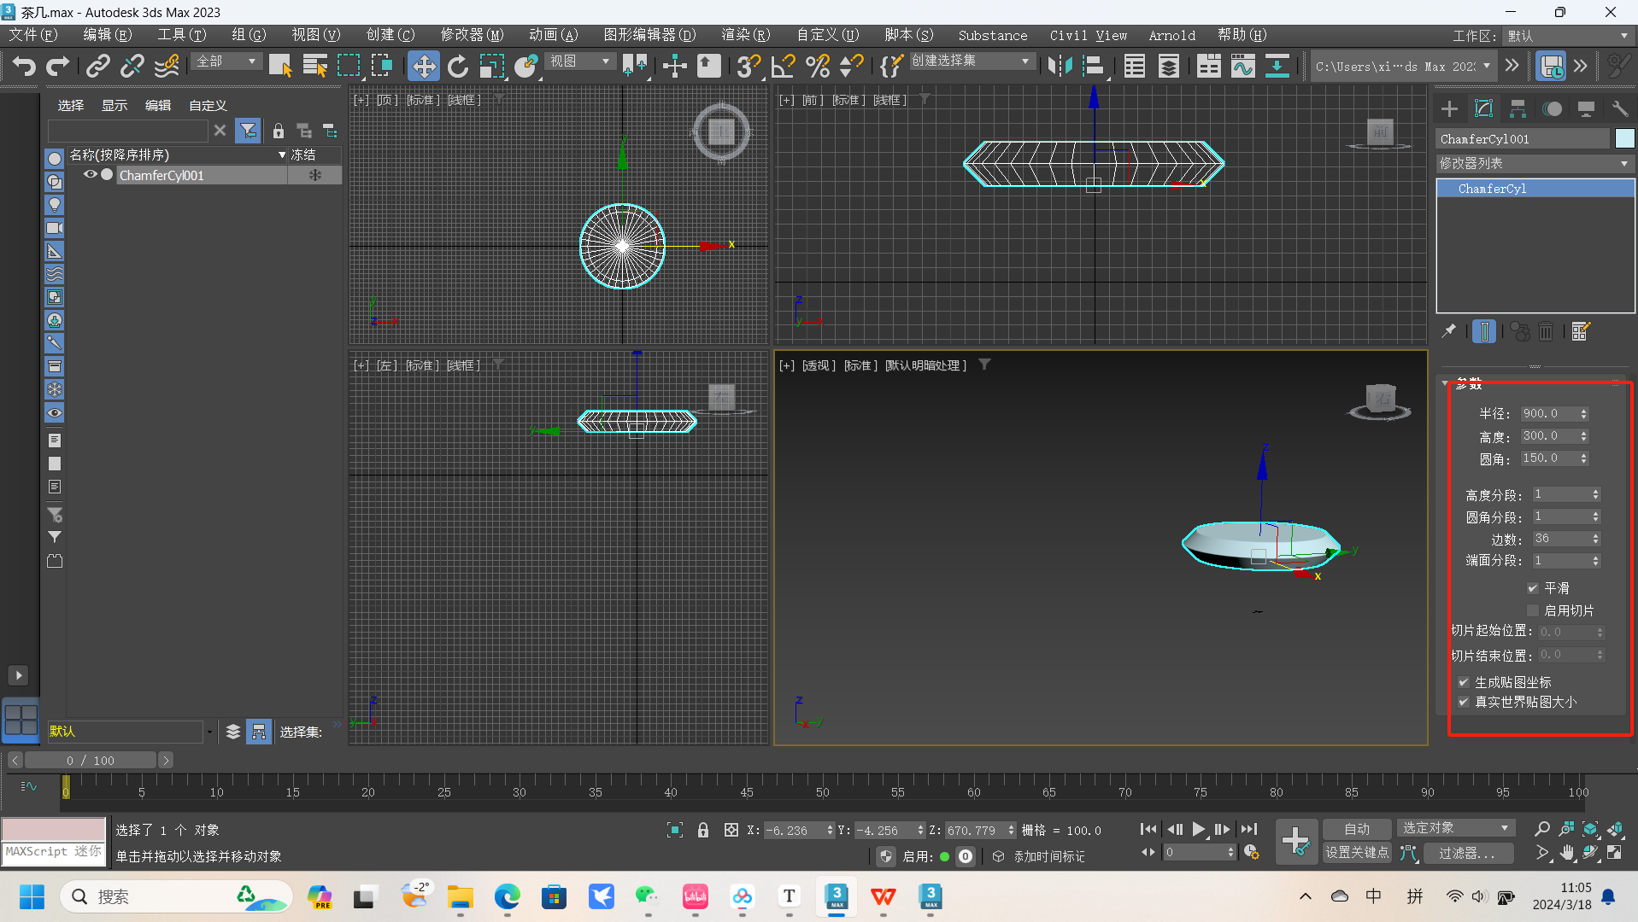Select the Link objects tool

[98, 66]
